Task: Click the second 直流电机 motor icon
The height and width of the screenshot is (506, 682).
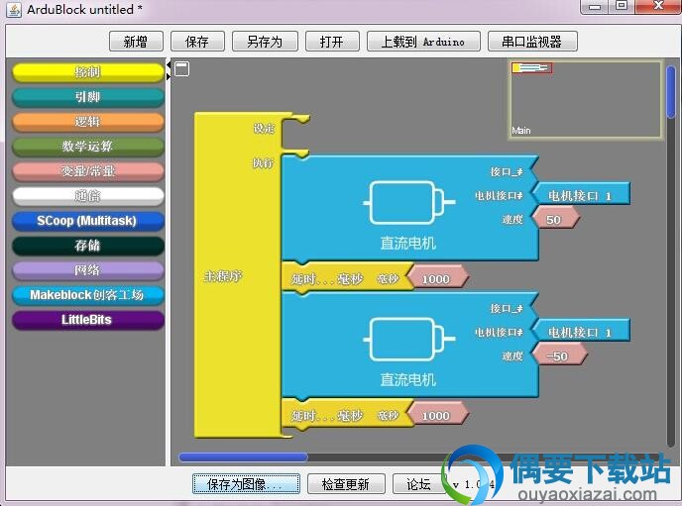Action: click(x=408, y=340)
